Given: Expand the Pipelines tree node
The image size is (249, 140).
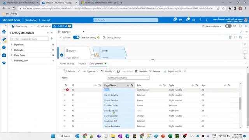Looking at the screenshot, I should [11, 44].
